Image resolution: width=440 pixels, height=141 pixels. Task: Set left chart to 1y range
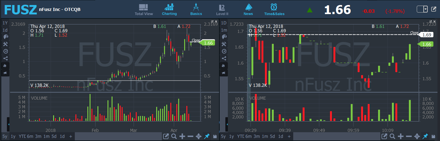click(x=13, y=136)
